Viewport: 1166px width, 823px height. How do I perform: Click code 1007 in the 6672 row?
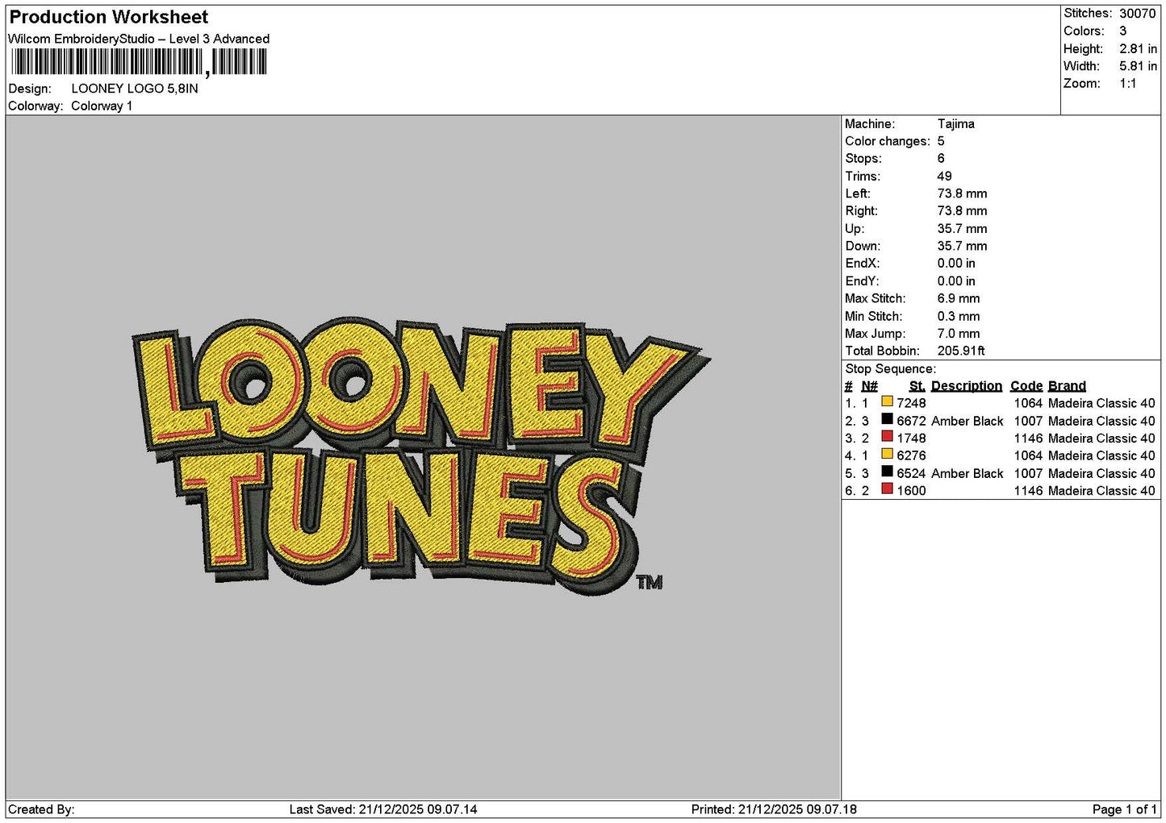1029,421
